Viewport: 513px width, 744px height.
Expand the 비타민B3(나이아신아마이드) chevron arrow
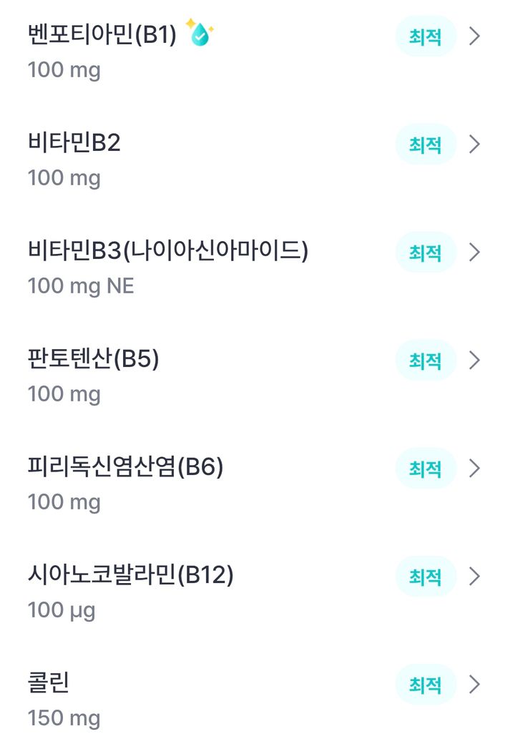[x=474, y=253]
